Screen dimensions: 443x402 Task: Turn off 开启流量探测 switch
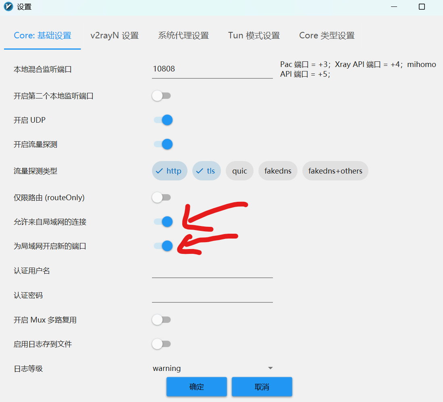pyautogui.click(x=163, y=144)
